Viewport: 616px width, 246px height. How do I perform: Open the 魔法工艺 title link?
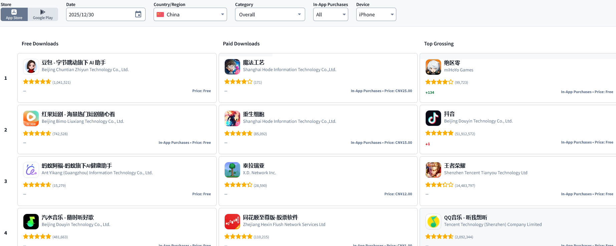(254, 62)
